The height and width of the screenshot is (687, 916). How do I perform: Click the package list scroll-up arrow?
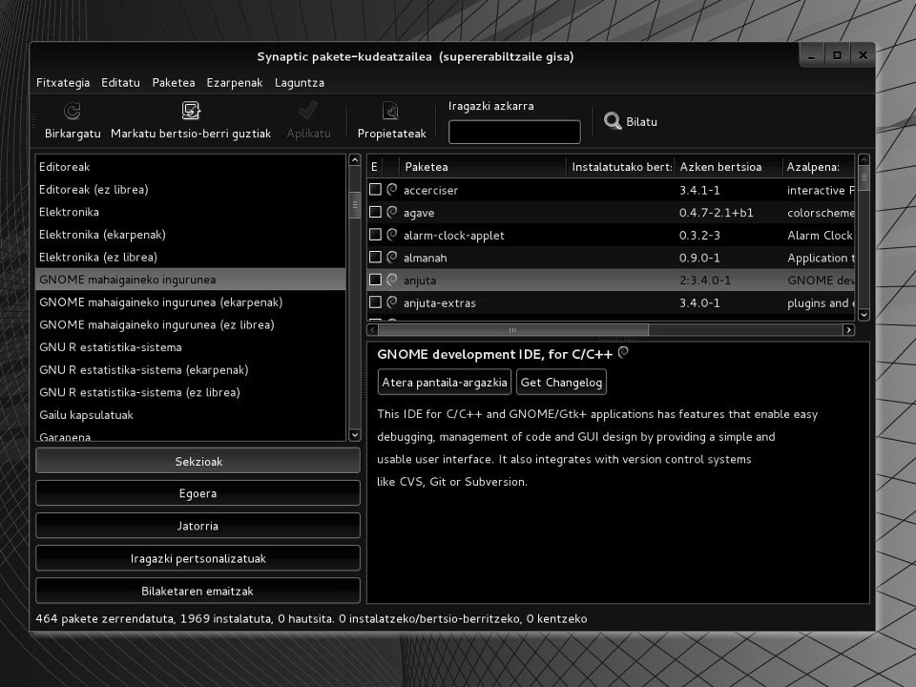coord(864,160)
